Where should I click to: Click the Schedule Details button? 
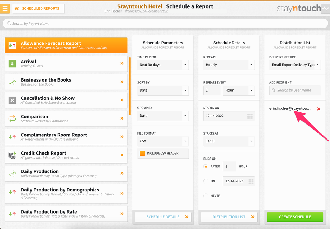point(163,217)
